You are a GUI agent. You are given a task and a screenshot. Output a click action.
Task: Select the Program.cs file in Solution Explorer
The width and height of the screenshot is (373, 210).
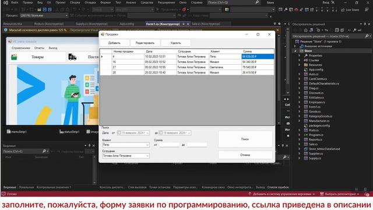pyautogui.click(x=316, y=135)
